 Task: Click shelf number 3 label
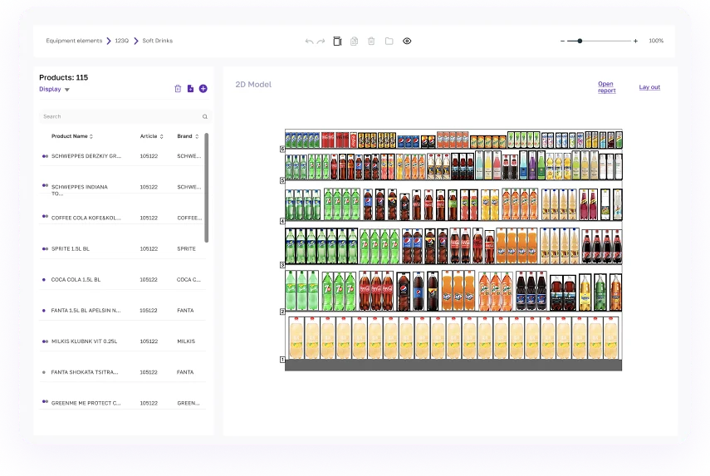(282, 264)
